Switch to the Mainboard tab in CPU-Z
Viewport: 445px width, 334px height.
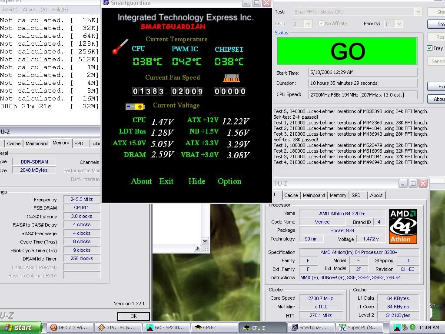tap(37, 143)
